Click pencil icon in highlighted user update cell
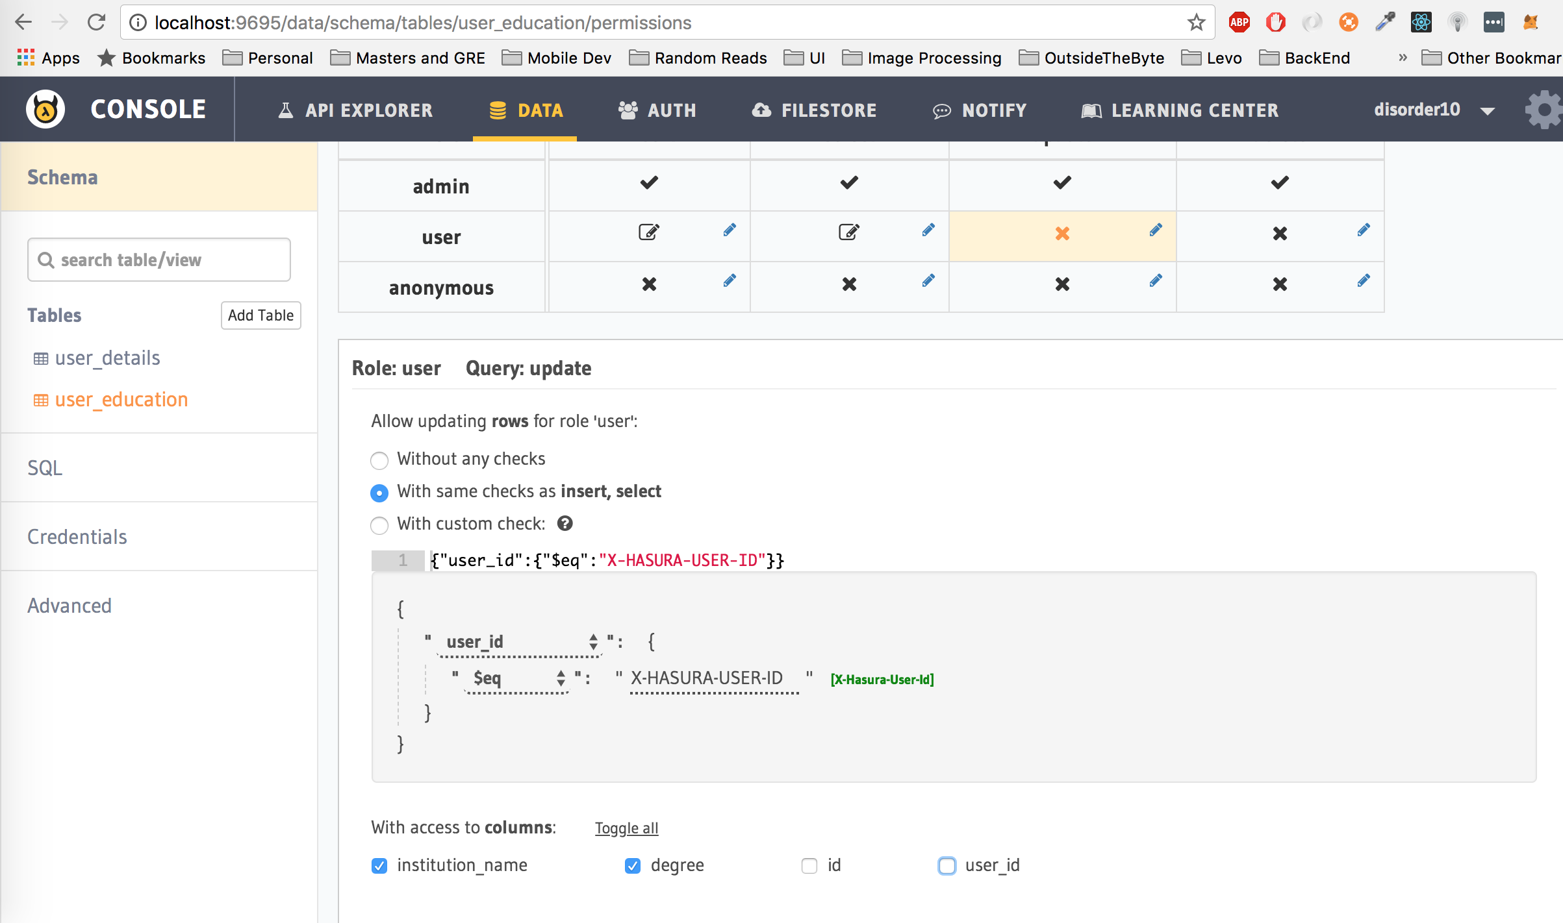The image size is (1563, 923). (x=1156, y=230)
